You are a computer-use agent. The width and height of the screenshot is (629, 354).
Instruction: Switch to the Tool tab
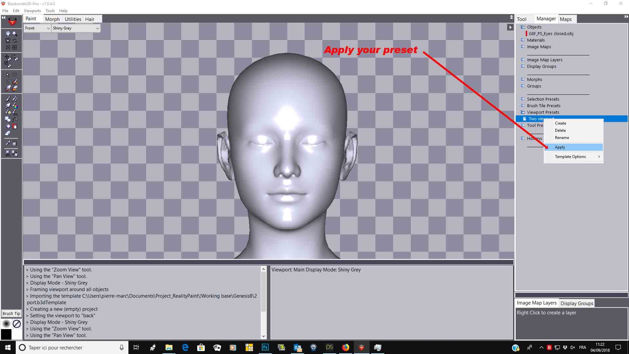tap(522, 19)
